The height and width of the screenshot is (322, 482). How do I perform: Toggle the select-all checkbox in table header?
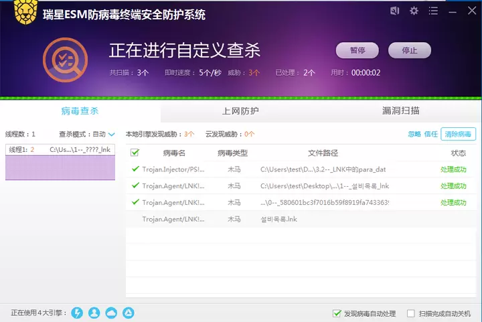(x=135, y=153)
